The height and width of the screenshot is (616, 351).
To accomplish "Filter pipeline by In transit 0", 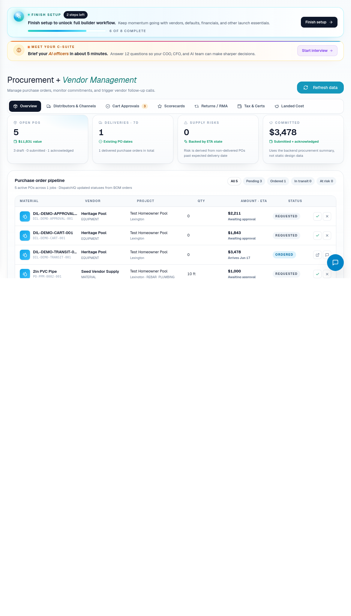I will [303, 181].
